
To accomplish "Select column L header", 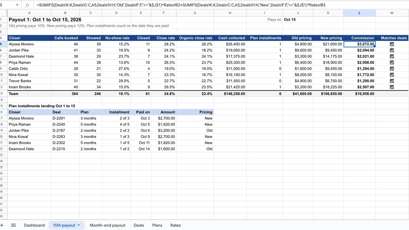I will (x=359, y=13).
